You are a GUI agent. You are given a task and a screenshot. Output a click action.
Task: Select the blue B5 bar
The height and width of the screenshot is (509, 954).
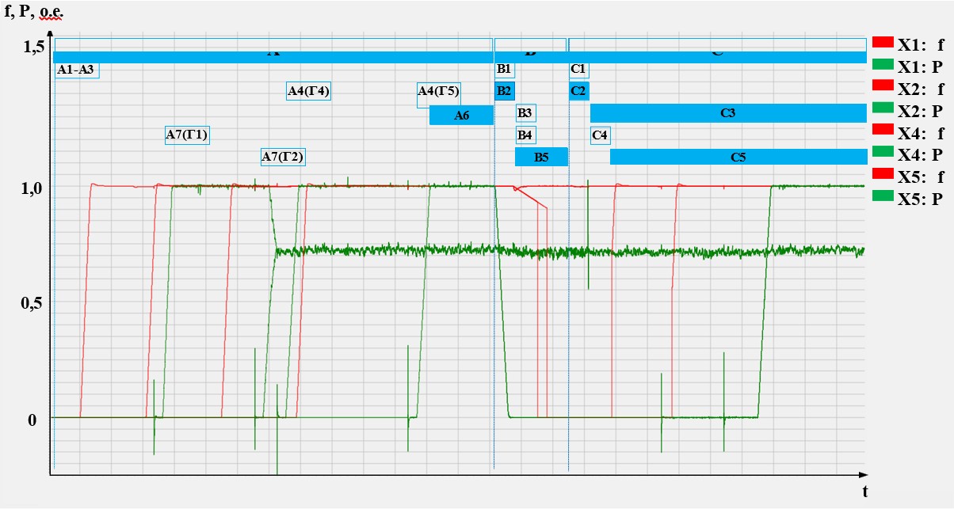point(541,157)
